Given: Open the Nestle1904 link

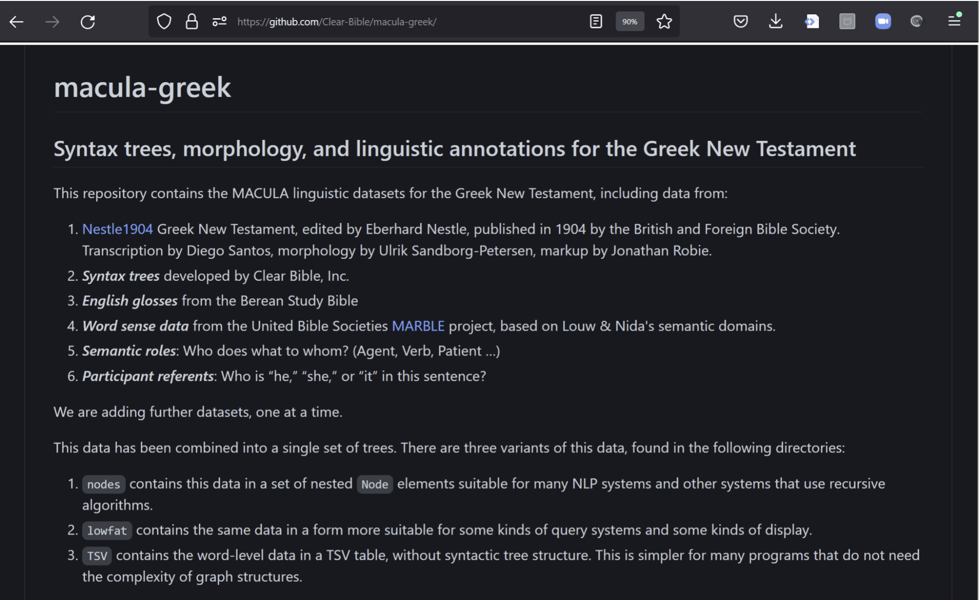Looking at the screenshot, I should point(118,228).
